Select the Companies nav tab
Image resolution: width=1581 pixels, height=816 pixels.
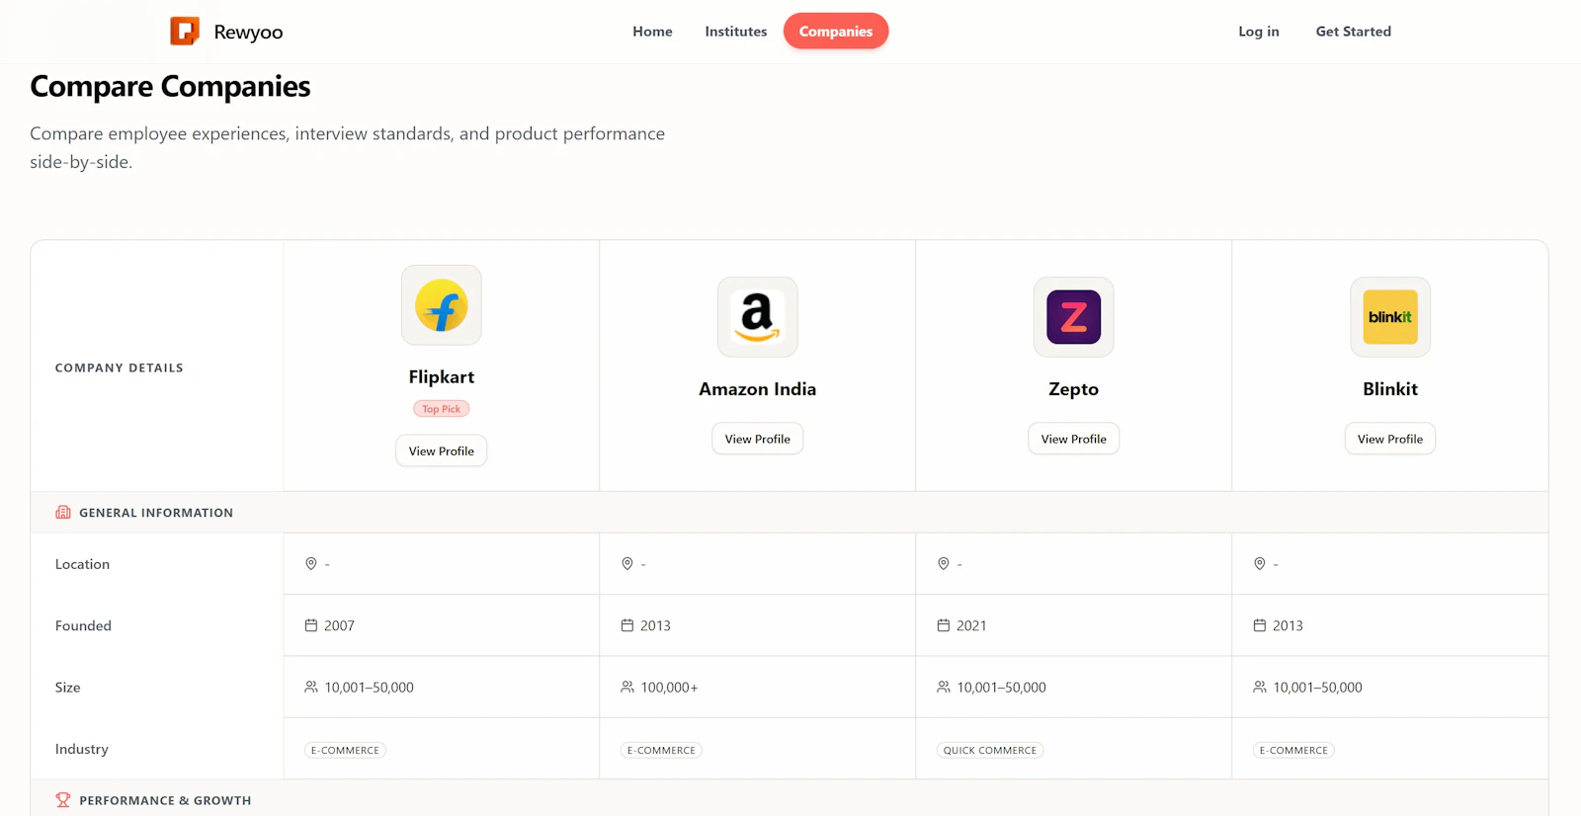coord(836,32)
